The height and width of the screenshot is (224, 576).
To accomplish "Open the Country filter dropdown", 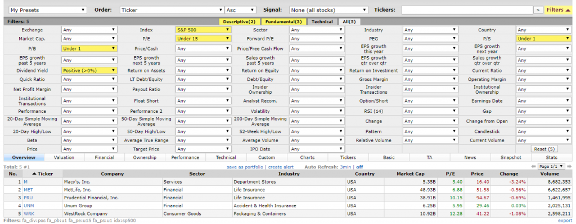I will [544, 30].
